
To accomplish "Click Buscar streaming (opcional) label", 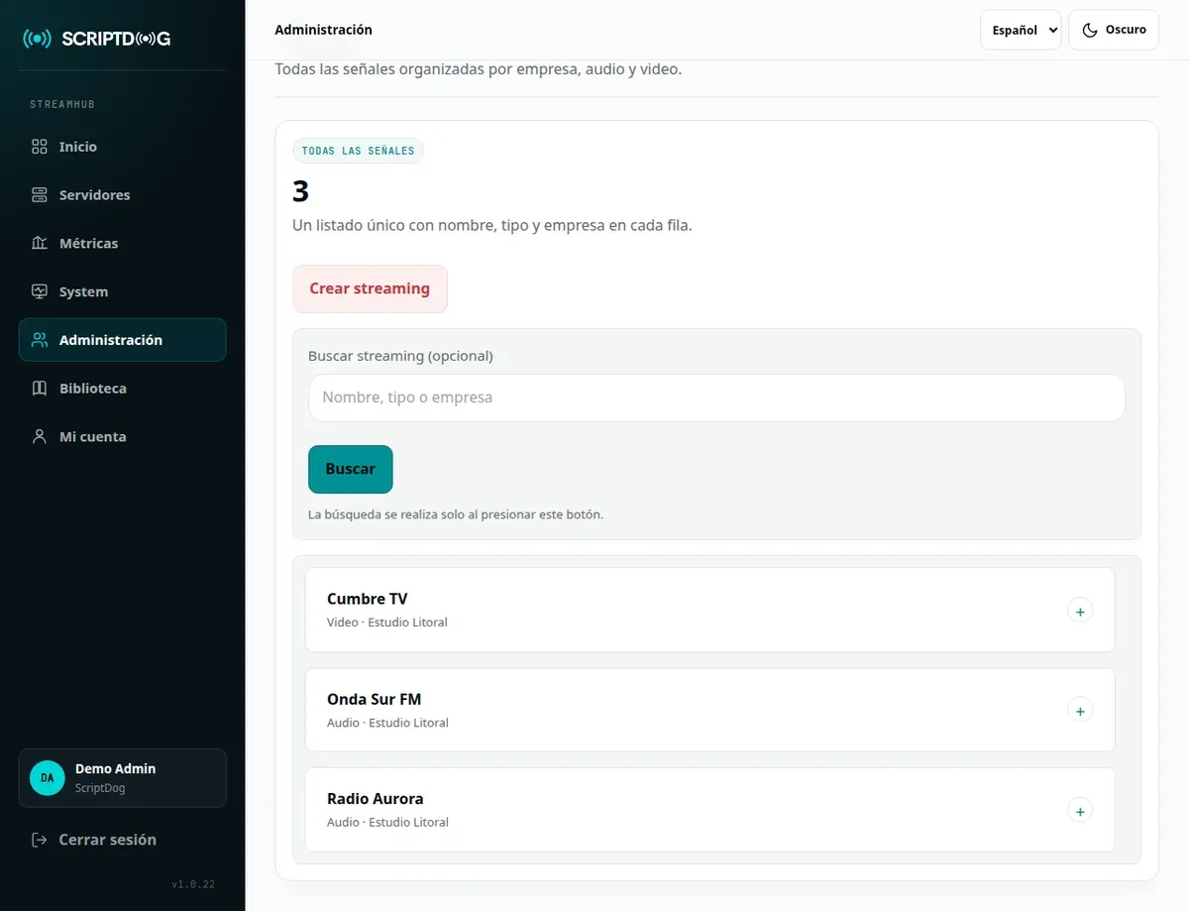I will 400,356.
